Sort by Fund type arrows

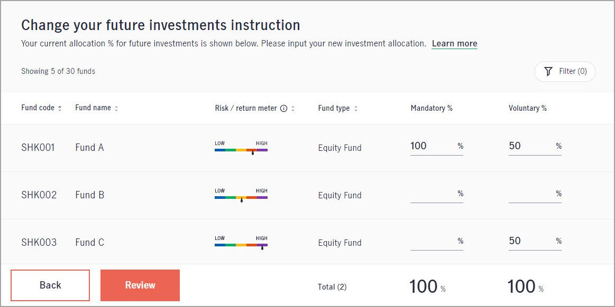click(356, 108)
